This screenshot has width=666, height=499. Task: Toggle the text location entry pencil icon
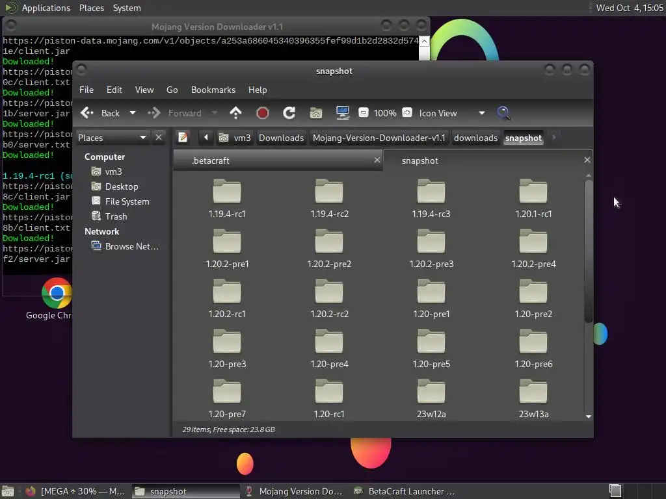(x=183, y=138)
